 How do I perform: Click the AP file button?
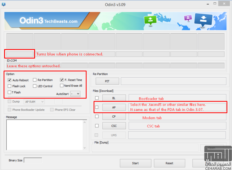tap(114, 107)
